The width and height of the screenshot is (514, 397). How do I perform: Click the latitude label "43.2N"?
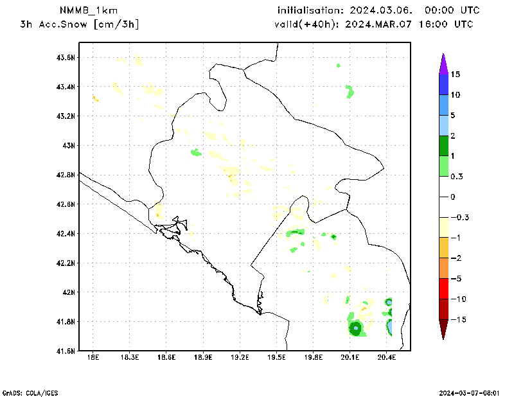point(66,116)
